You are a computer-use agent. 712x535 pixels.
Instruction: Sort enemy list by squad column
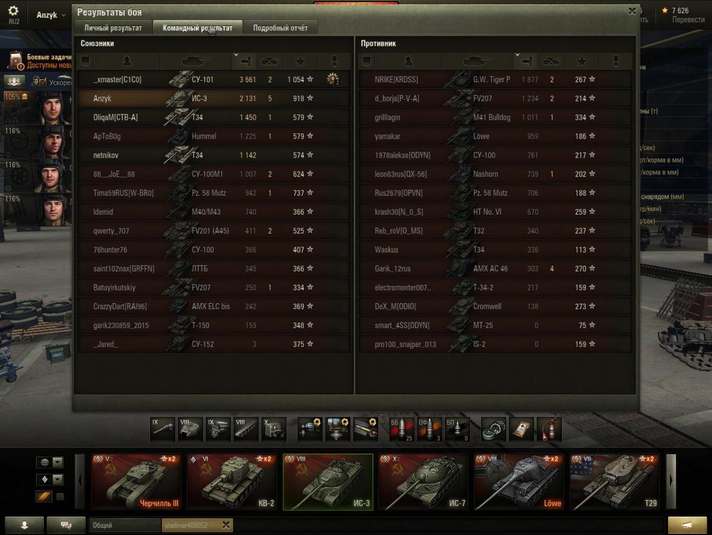366,60
